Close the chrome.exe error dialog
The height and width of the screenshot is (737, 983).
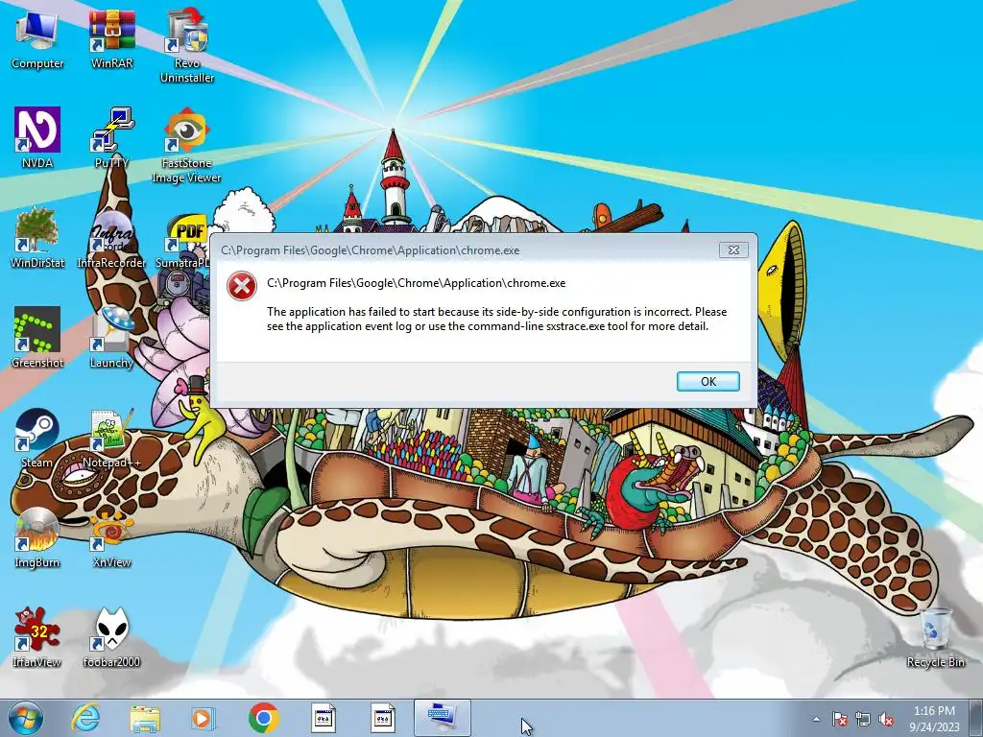[733, 250]
